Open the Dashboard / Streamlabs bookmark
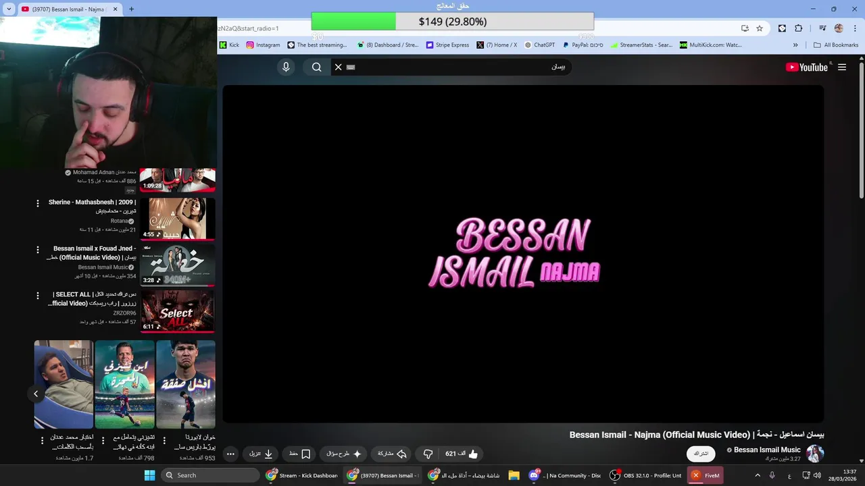 (387, 45)
